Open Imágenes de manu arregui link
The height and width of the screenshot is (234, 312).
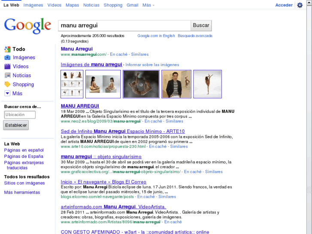91,64
